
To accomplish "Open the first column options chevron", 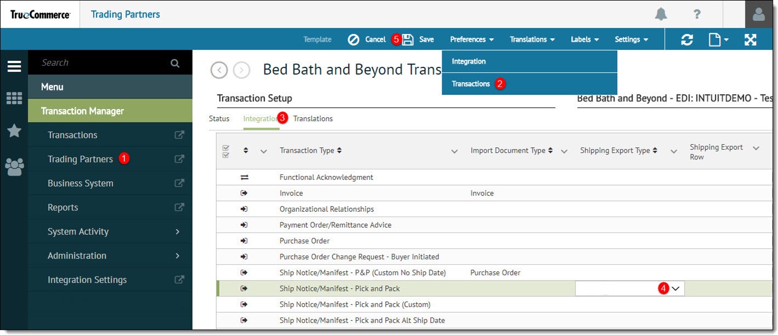I will click(x=263, y=151).
